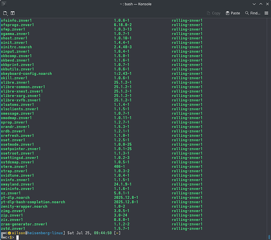Click the xlibre-common.znver1 entry
The width and height of the screenshot is (271, 240).
click(x=23, y=87)
